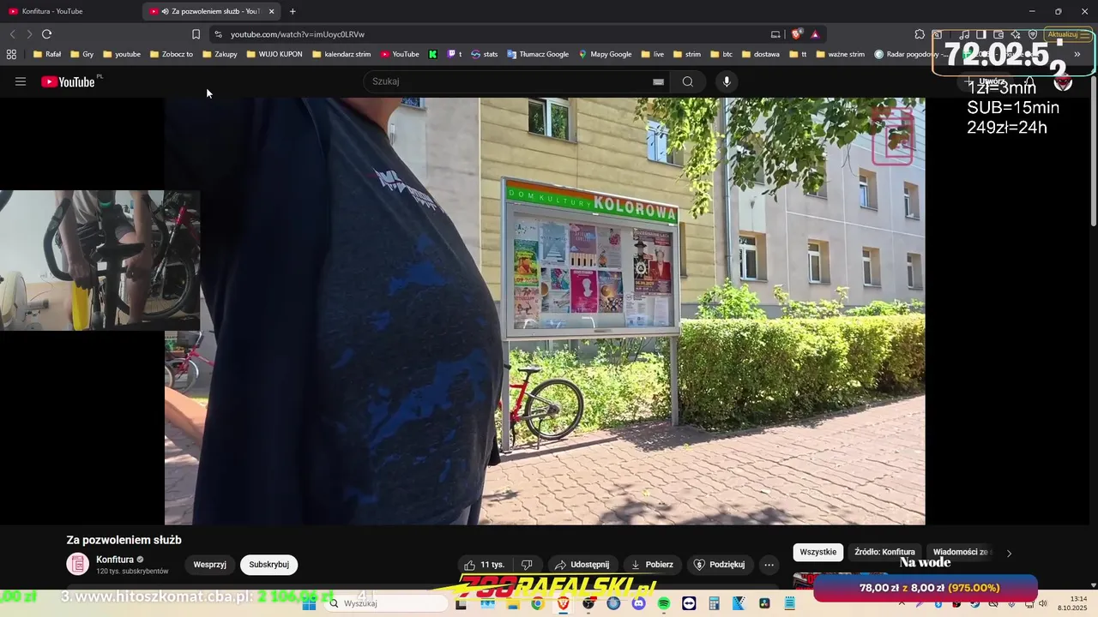1098x617 pixels.
Task: Select the Wiadomości filter chip
Action: pos(960,552)
